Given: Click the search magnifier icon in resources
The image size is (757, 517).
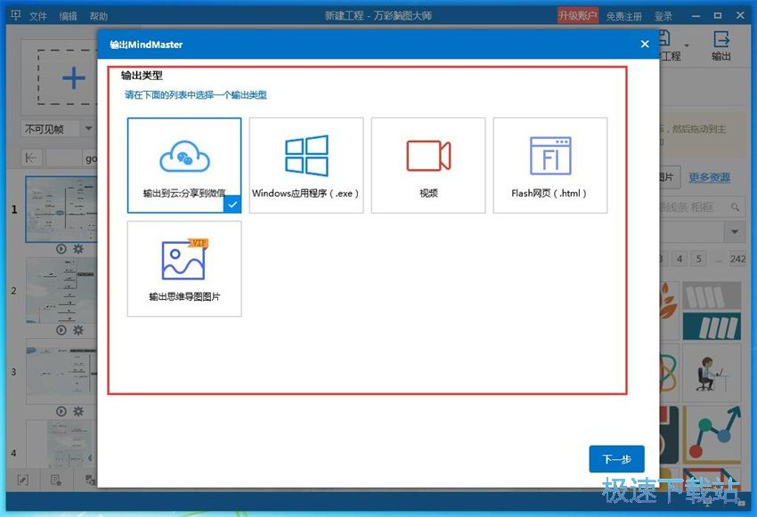Looking at the screenshot, I should click(x=735, y=207).
